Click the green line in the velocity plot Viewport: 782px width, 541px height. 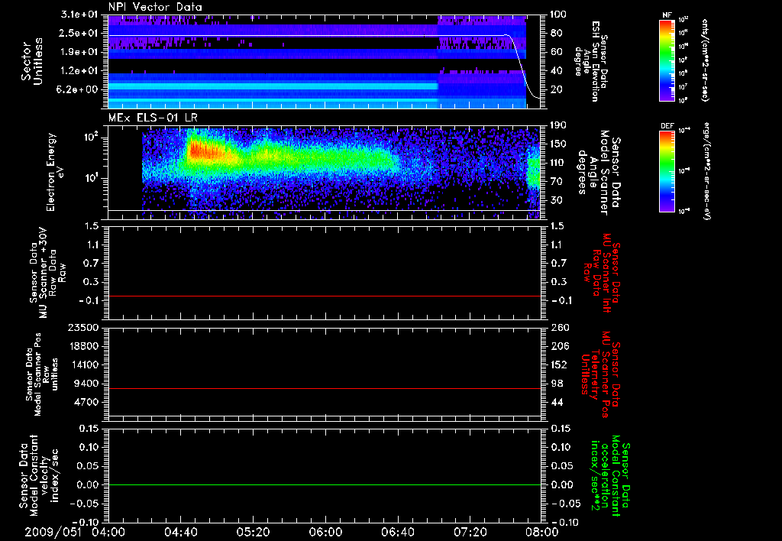[324, 484]
